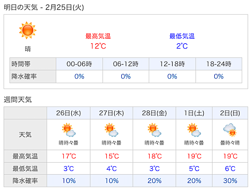Click the 00-06時 time slot header
The width and height of the screenshot is (251, 190).
tap(79, 64)
